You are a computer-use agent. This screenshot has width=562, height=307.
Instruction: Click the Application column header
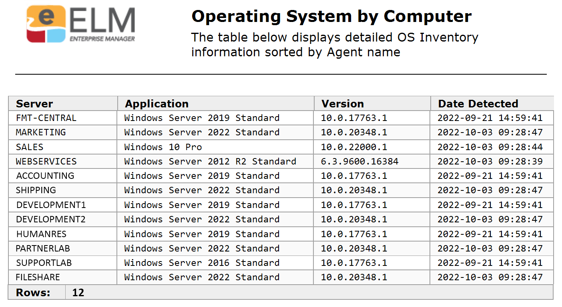click(x=216, y=103)
